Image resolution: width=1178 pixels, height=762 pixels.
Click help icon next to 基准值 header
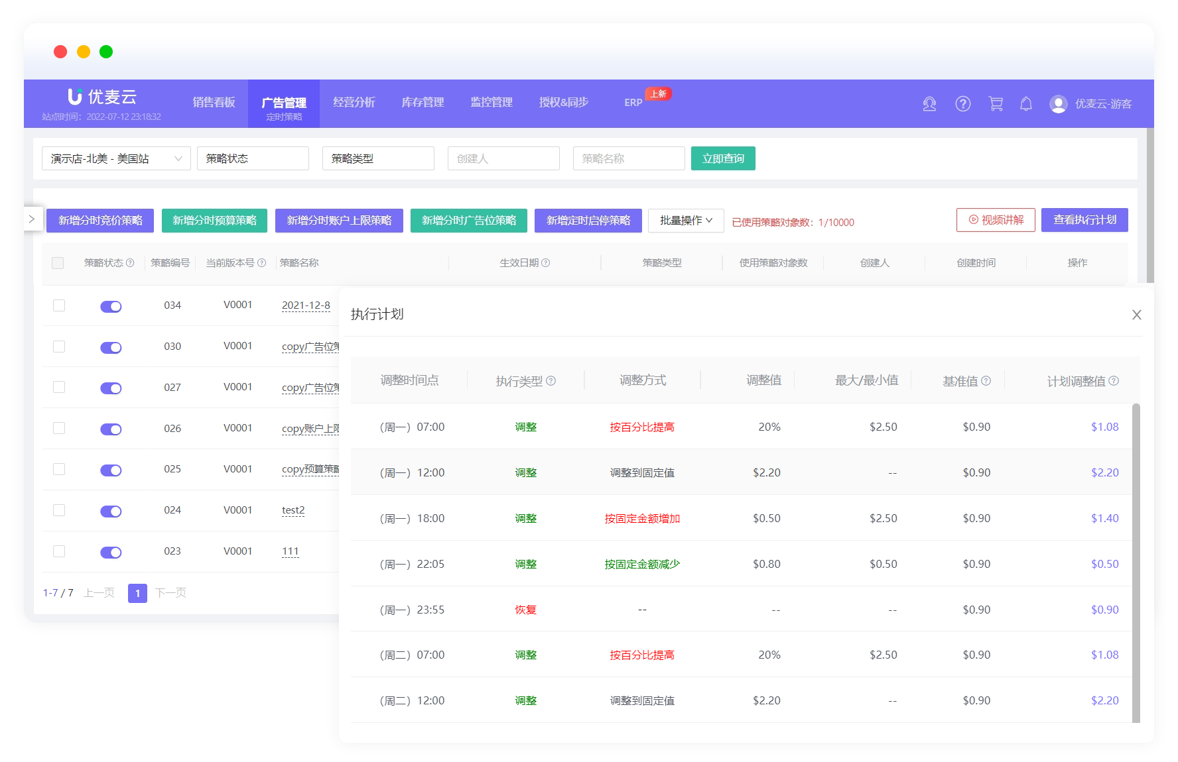pyautogui.click(x=986, y=381)
